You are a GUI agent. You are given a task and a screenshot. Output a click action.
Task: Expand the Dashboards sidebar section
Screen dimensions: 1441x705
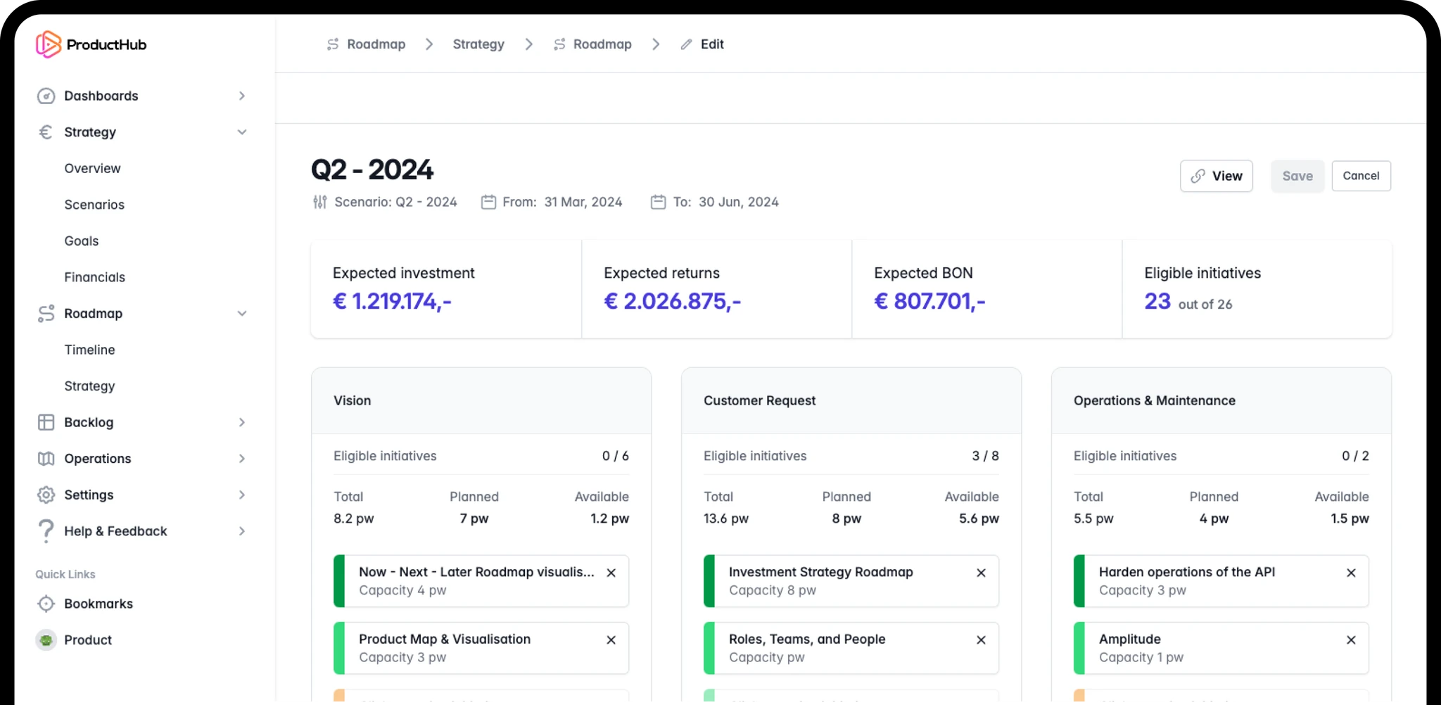point(241,96)
